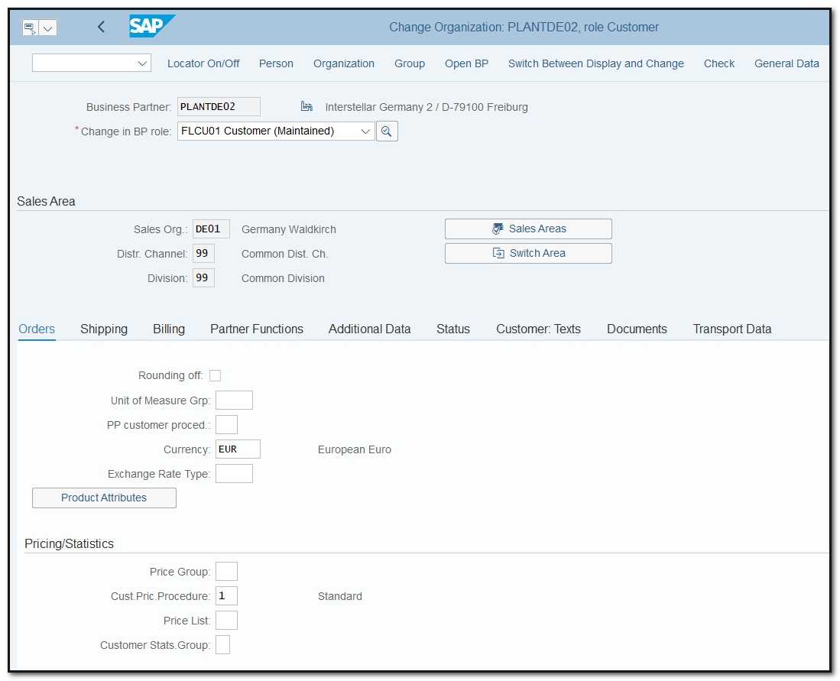Switch to the Documents tab
The image size is (840, 681).
pyautogui.click(x=637, y=329)
